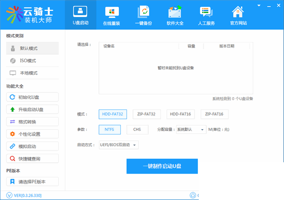Click the 云骑士 colorful logo
Viewport: 284px width, 200px height.
[x=15, y=15]
